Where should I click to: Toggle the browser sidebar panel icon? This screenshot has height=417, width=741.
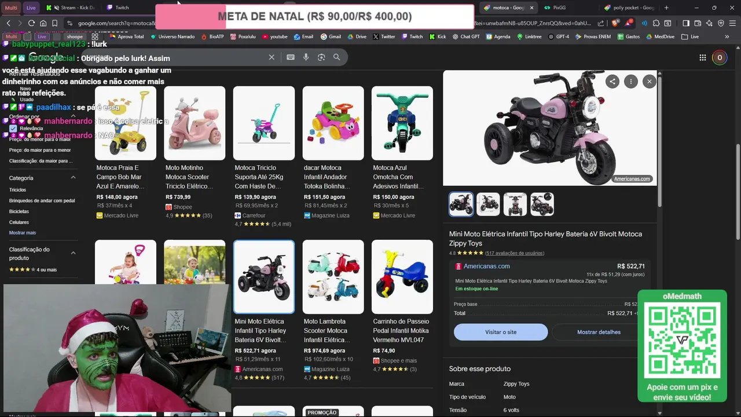tap(686, 23)
